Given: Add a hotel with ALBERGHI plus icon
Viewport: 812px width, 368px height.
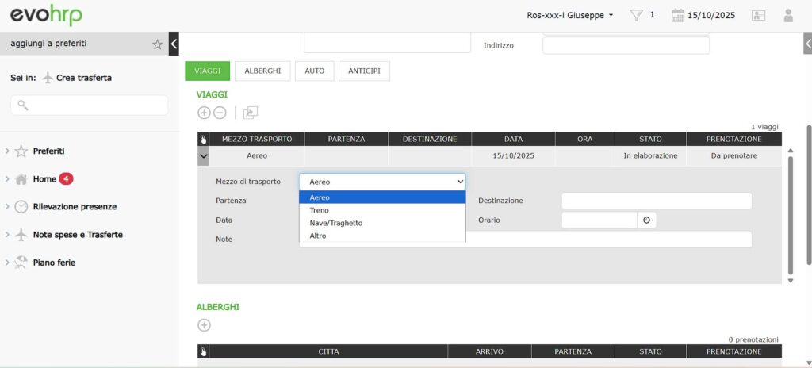Looking at the screenshot, I should coord(204,325).
